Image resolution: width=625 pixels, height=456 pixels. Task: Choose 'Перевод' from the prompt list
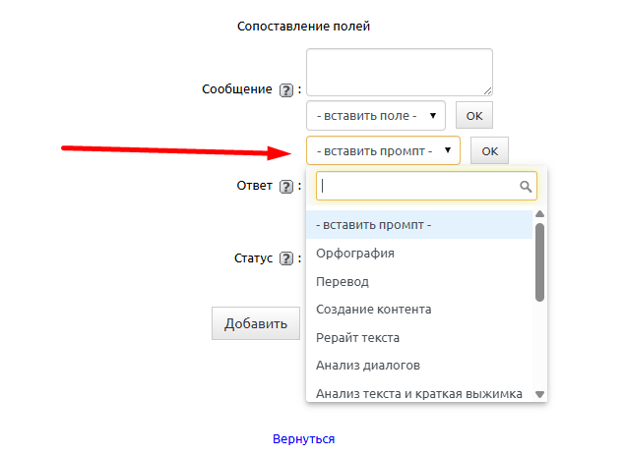[x=343, y=281]
